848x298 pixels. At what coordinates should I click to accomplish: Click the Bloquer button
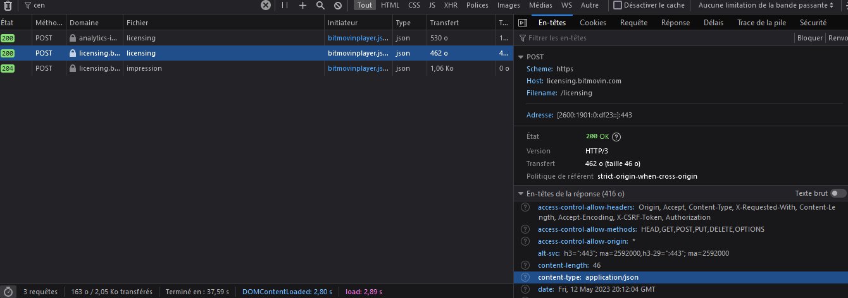click(x=809, y=38)
